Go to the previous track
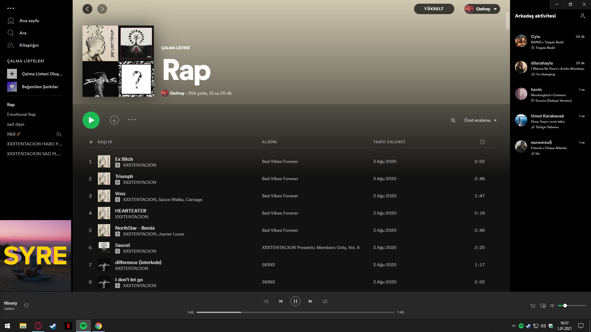Screen dimensions: 591x332 click(281, 301)
